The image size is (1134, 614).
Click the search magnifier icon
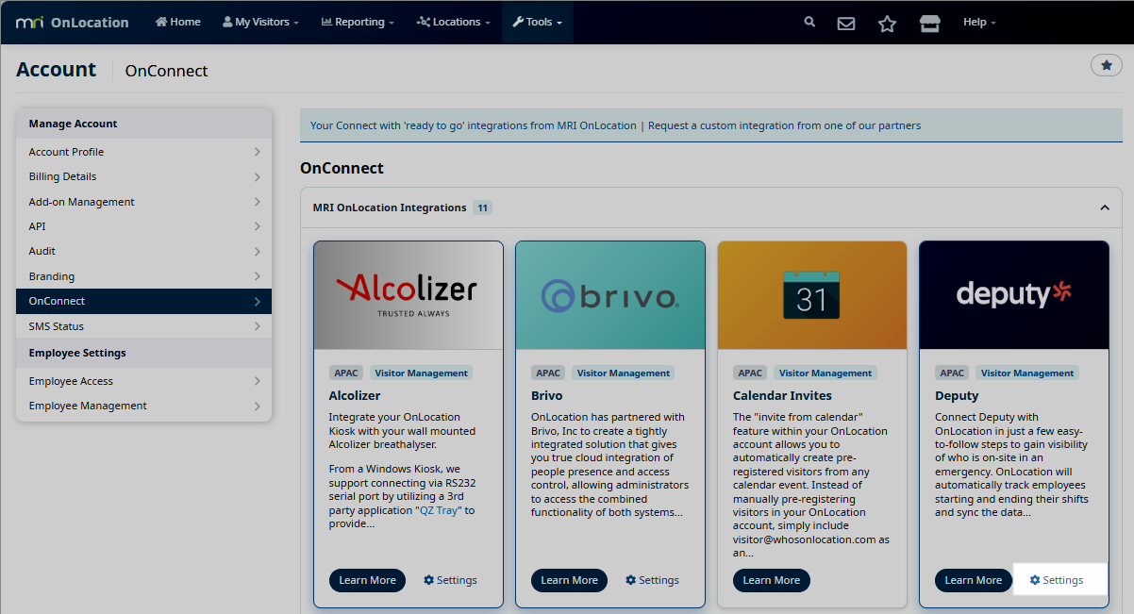pyautogui.click(x=809, y=23)
